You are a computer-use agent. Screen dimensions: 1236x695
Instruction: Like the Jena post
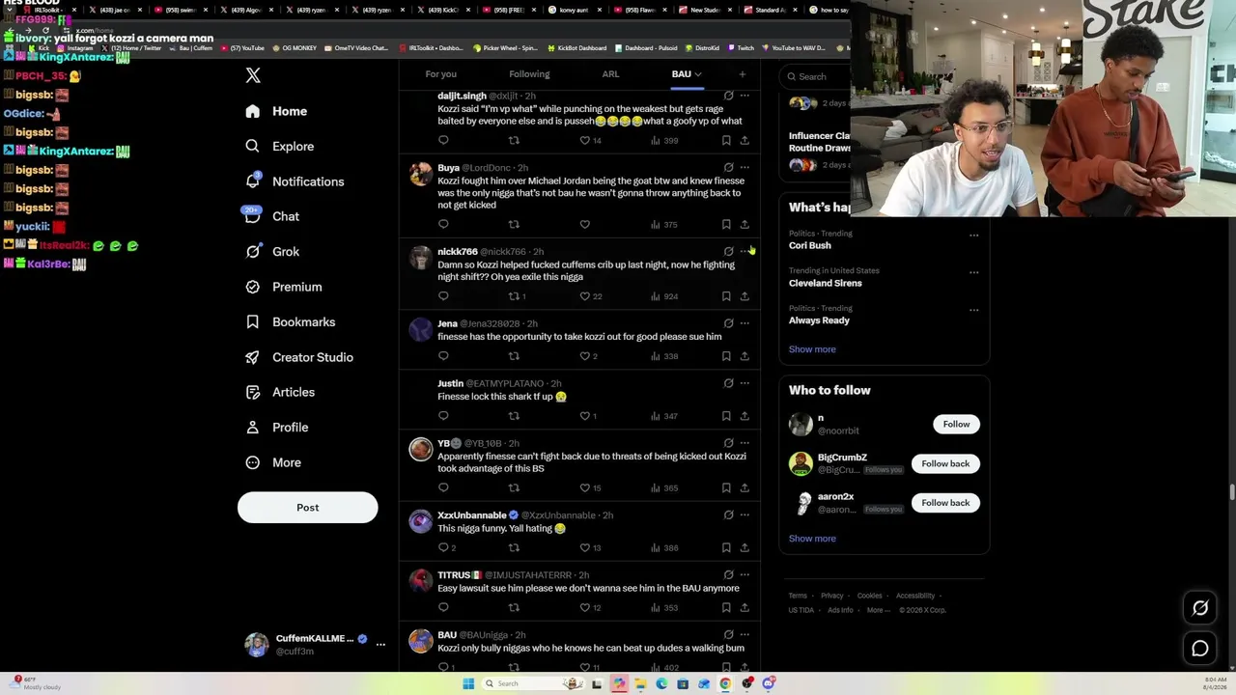pos(585,356)
